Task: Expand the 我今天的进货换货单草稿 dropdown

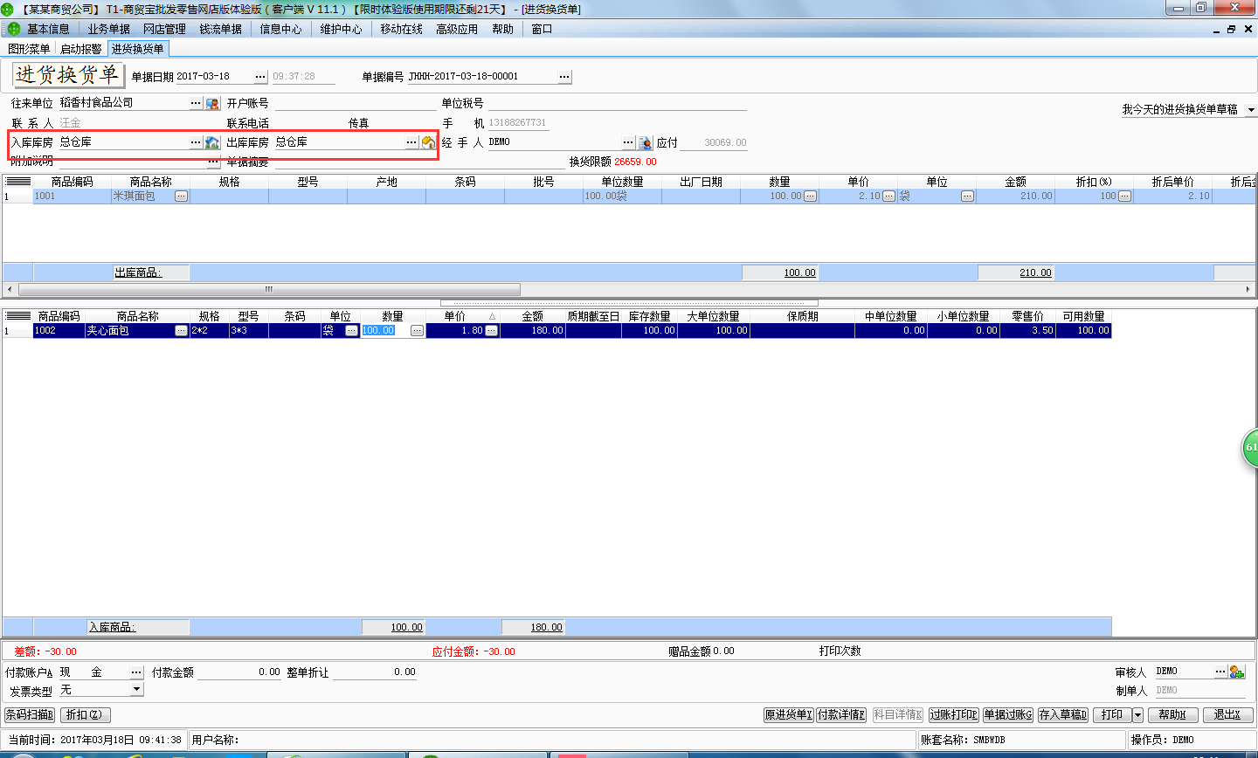Action: [1250, 110]
